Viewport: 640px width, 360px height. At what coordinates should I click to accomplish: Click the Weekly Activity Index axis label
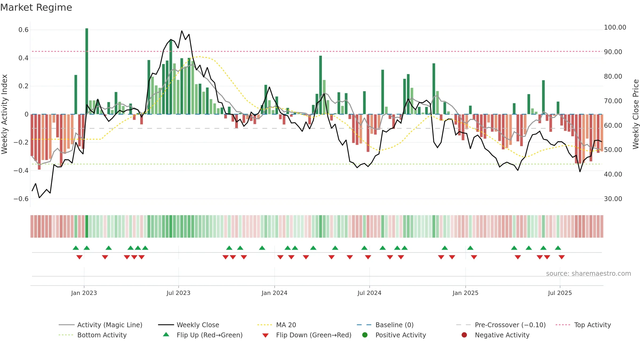(4, 114)
